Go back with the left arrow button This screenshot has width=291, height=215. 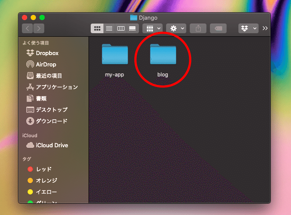tap(28, 28)
